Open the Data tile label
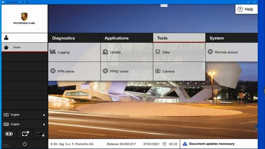Viewport: 265px width, 149px height. point(166,52)
